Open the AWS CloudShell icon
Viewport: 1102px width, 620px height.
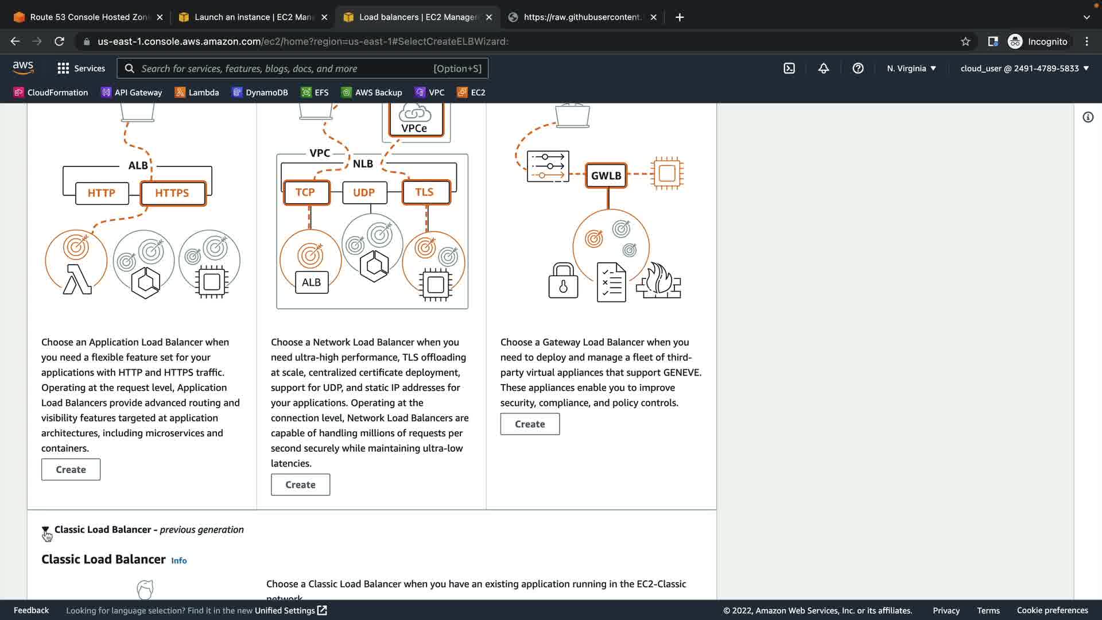[789, 68]
